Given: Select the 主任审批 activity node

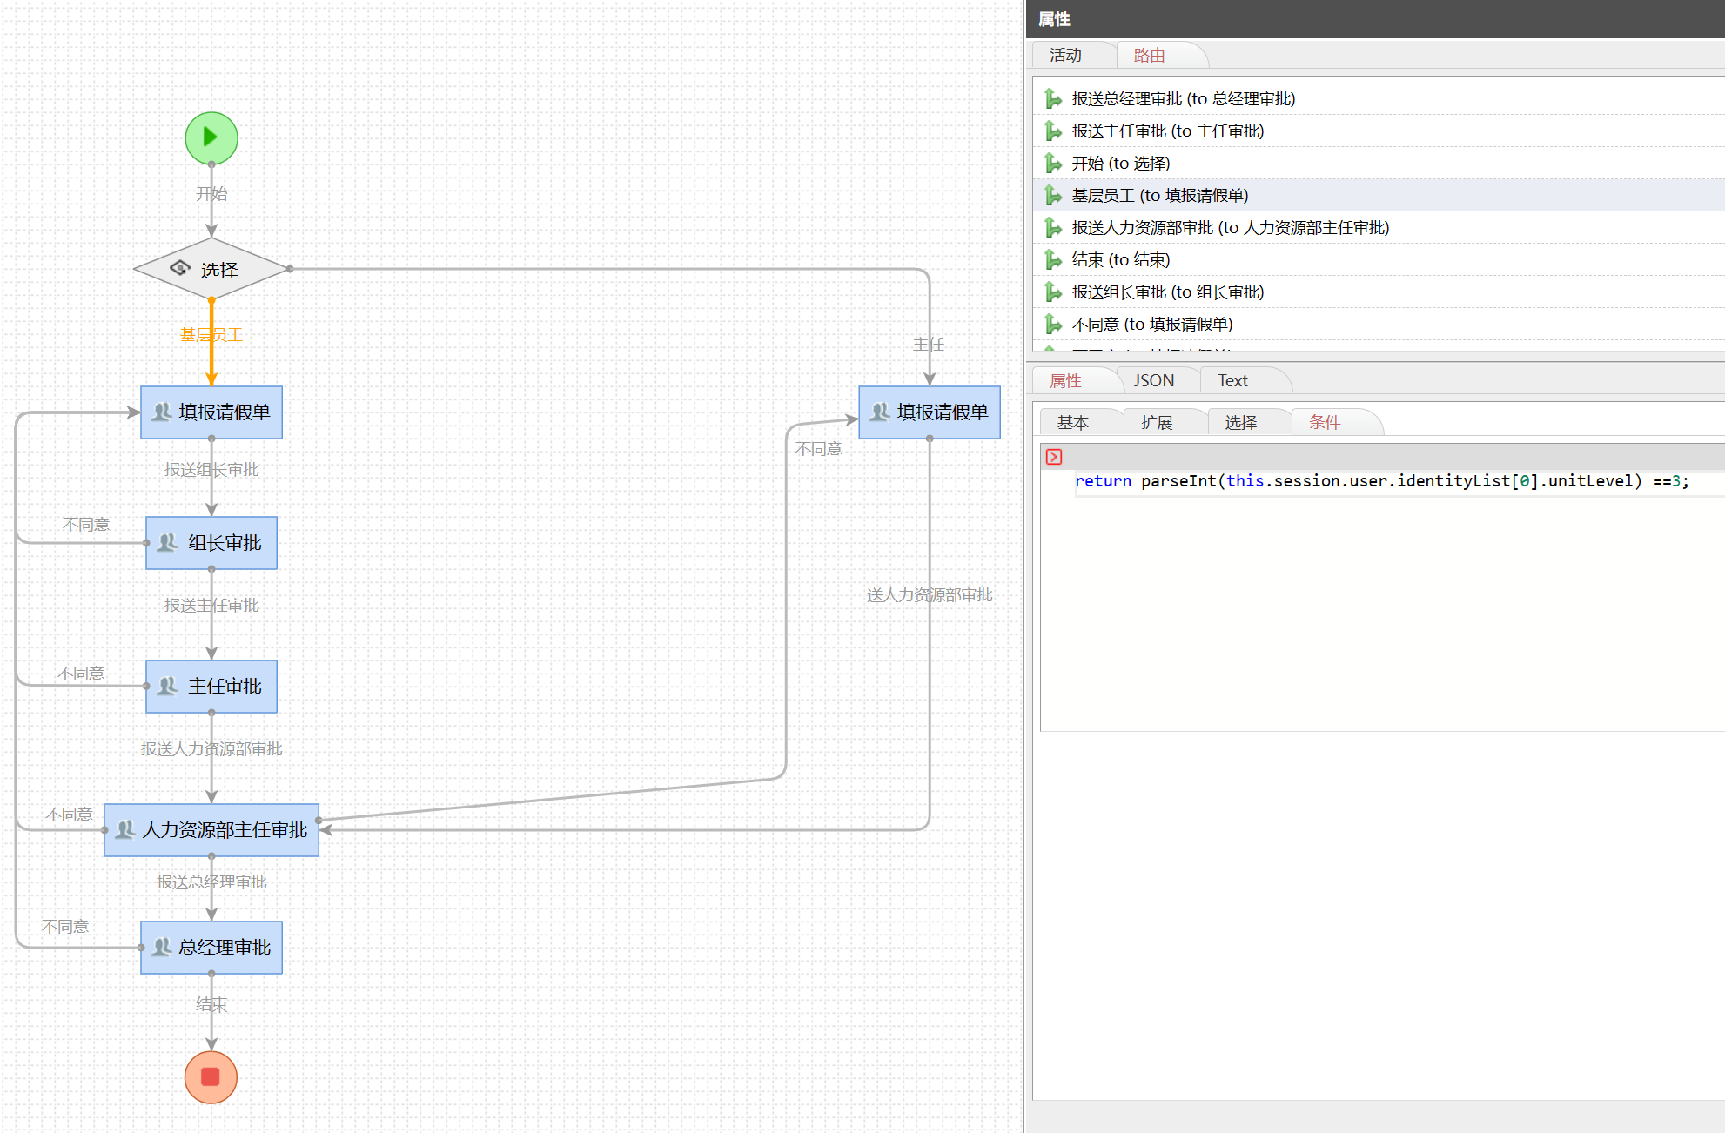Looking at the screenshot, I should coord(211,687).
